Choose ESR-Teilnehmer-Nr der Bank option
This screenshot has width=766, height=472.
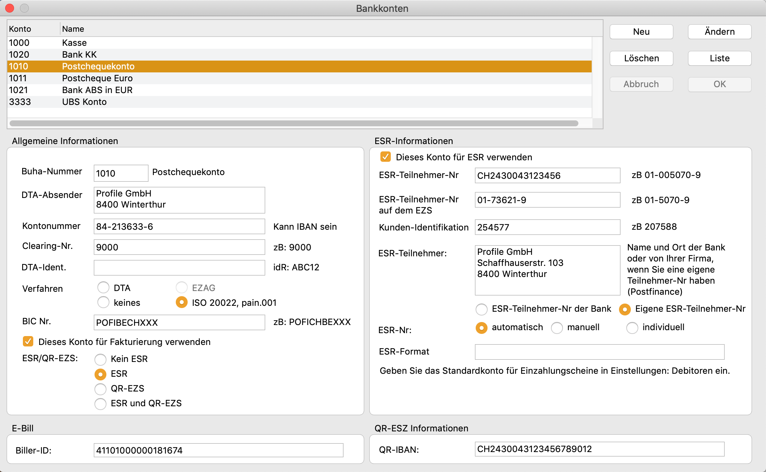(482, 309)
